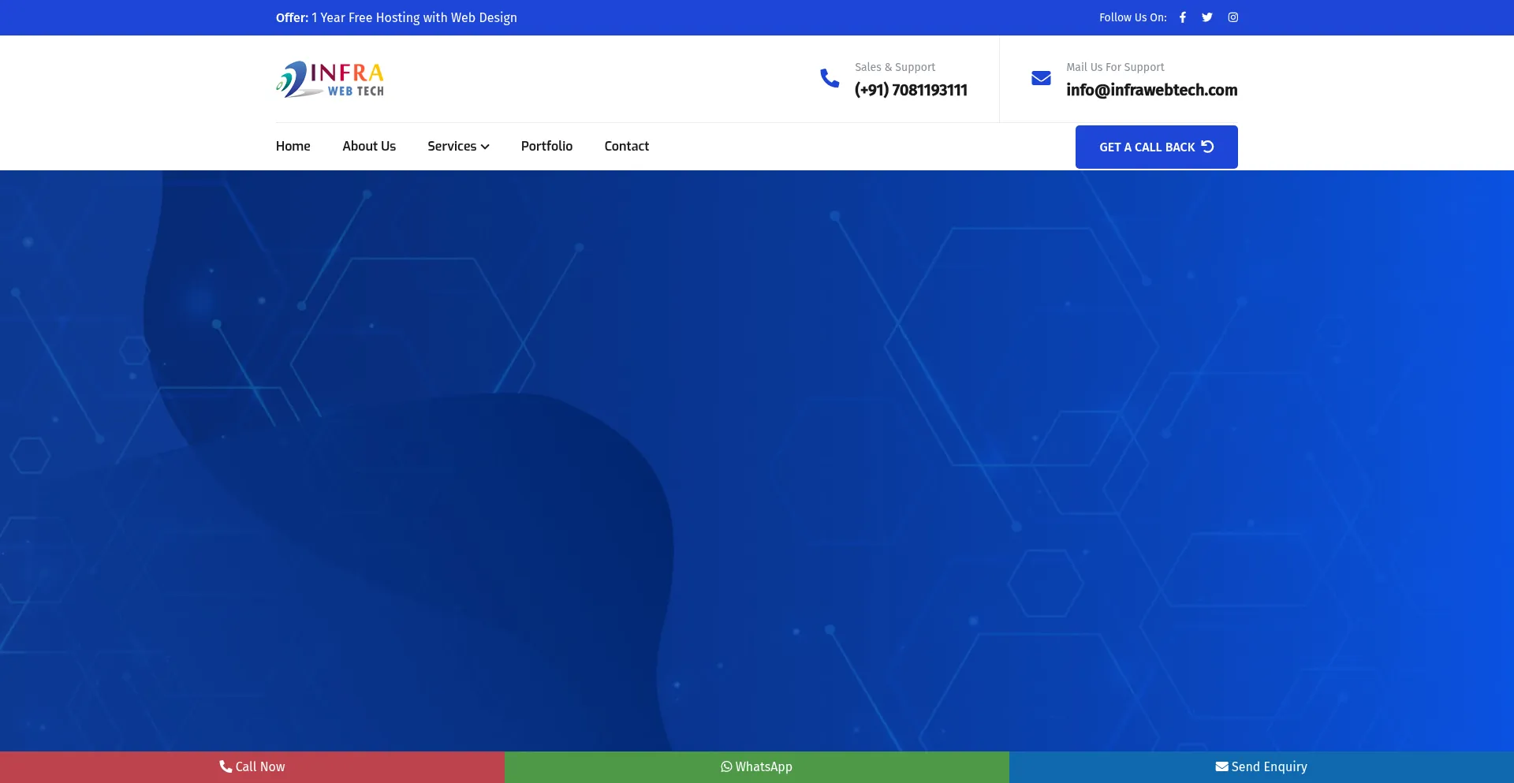
Task: Click the blue hexagon hero banner
Action: pyautogui.click(x=757, y=457)
